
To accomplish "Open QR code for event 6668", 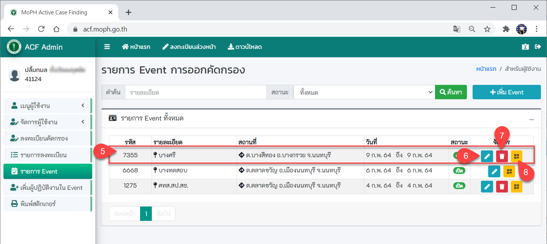I will click(x=509, y=172).
